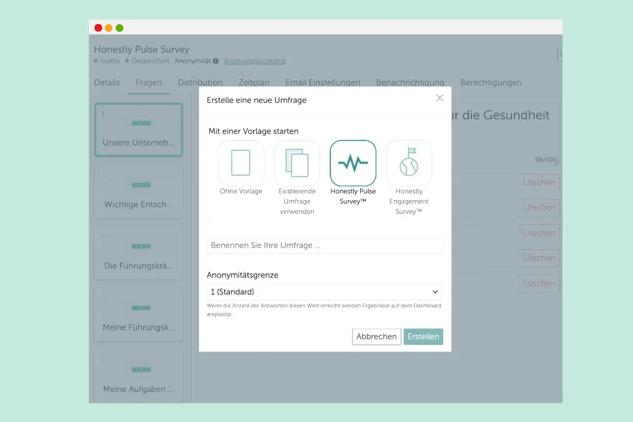Switch to the Details tab
This screenshot has width=633, height=422.
107,83
